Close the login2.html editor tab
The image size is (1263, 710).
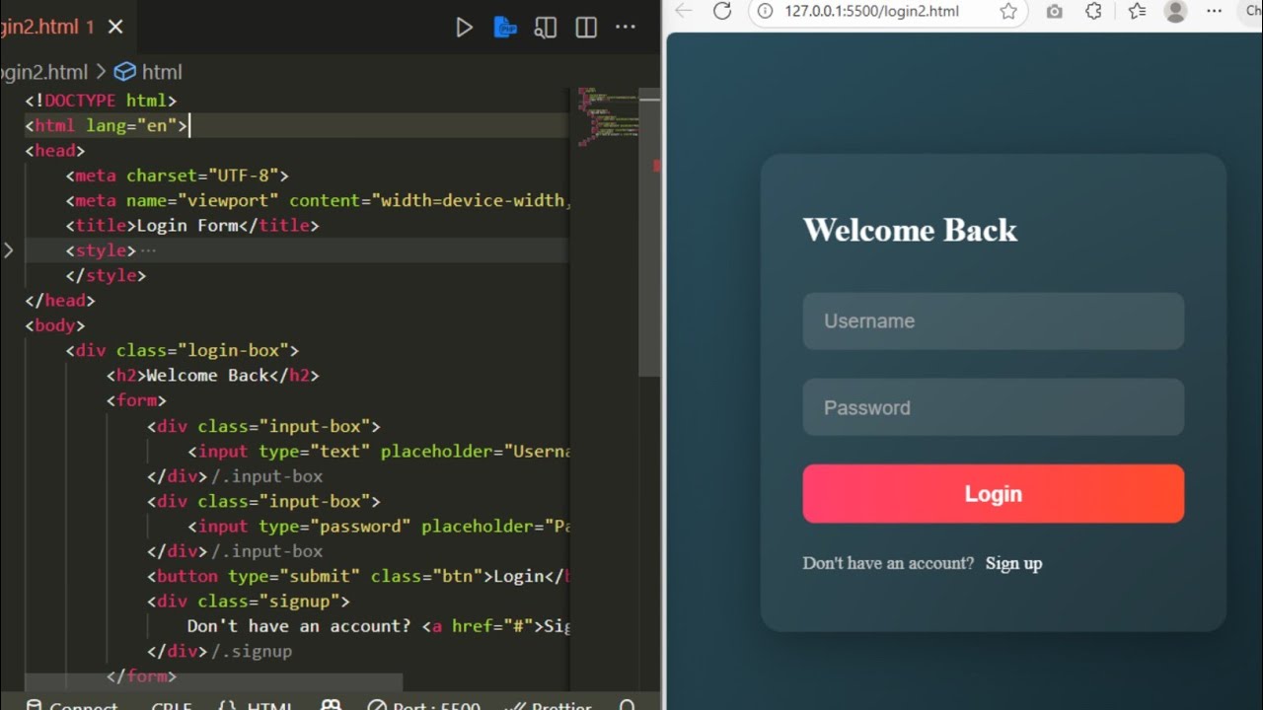[x=115, y=27]
